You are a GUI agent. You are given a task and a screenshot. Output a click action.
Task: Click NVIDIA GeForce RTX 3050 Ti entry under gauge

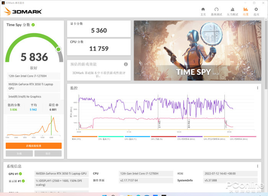[x=34, y=86]
